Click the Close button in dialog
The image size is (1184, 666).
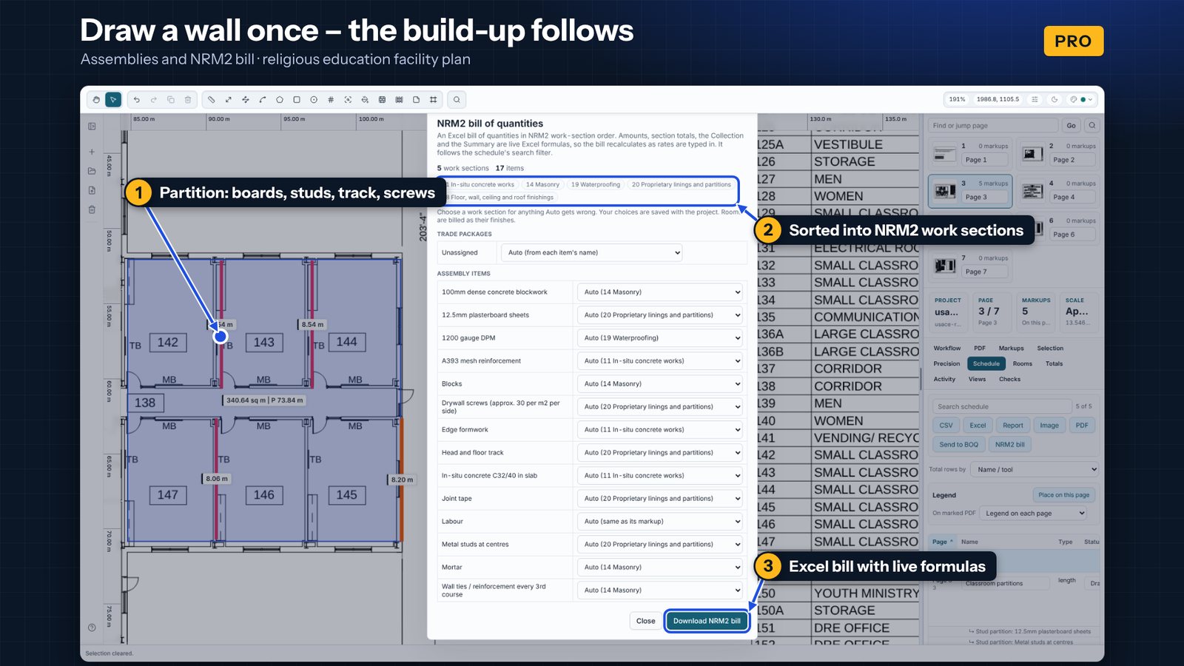coord(645,621)
